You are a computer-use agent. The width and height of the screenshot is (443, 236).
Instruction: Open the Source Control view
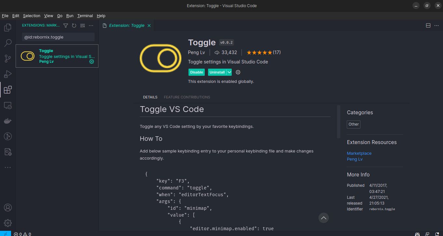7,58
